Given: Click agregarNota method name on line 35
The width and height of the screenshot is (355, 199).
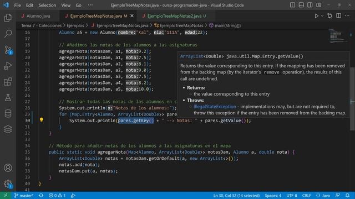Looking at the screenshot, I should pyautogui.click(x=111, y=152).
